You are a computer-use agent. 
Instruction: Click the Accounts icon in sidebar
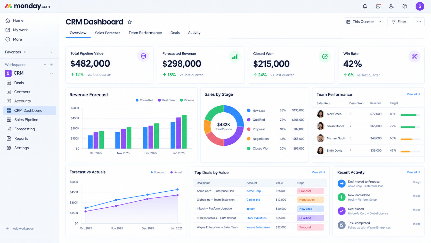[x=9, y=101]
